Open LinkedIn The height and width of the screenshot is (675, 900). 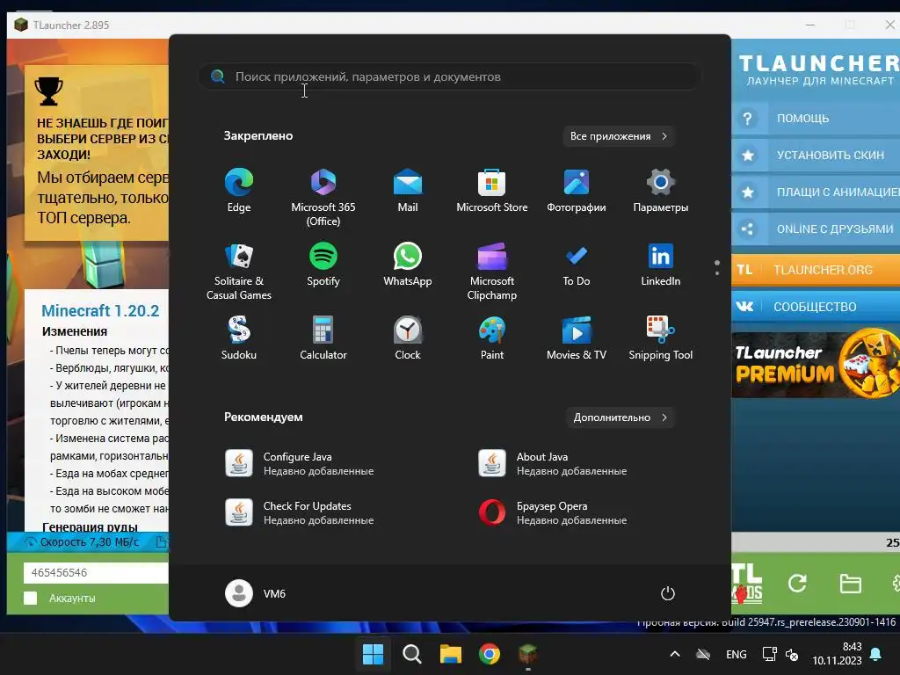click(661, 265)
